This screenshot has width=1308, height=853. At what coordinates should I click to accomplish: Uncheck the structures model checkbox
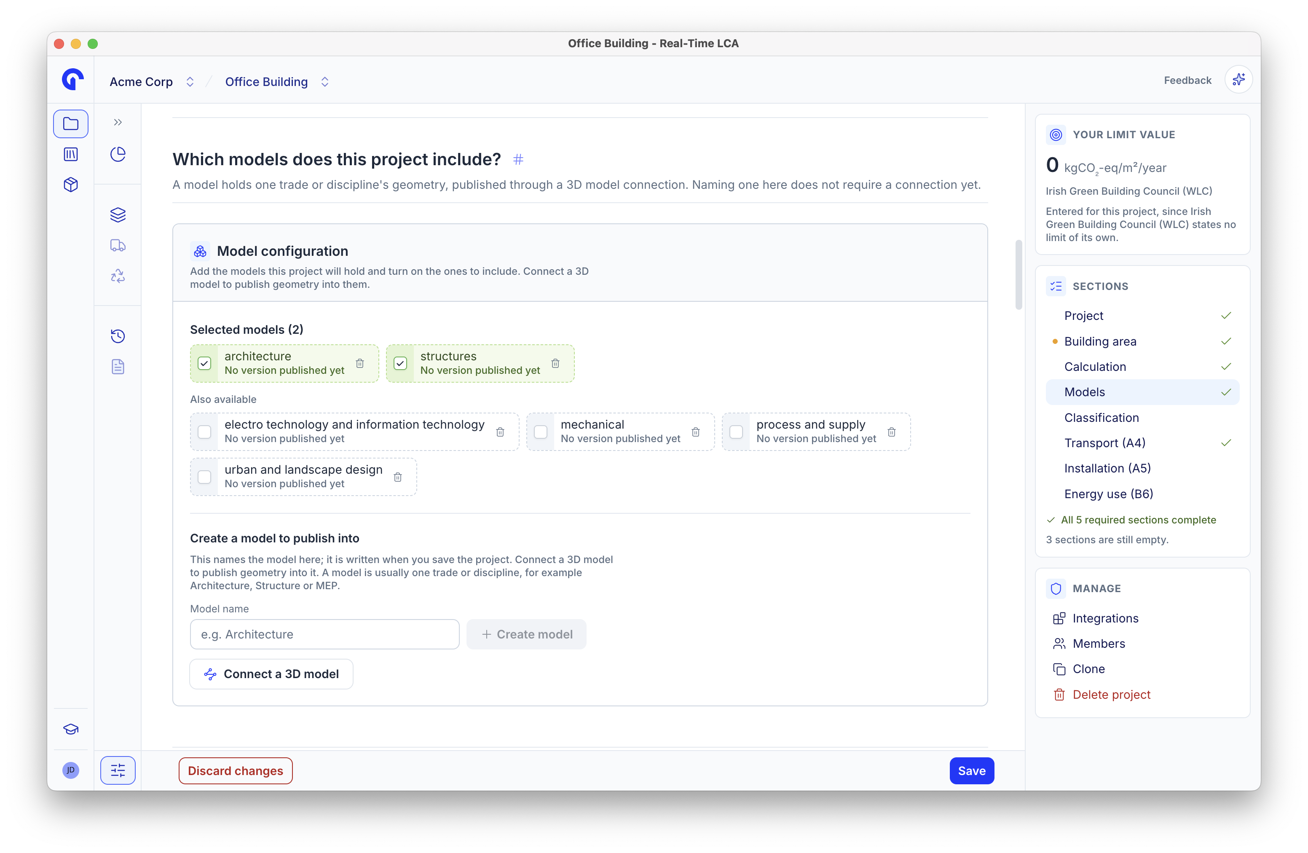coord(400,363)
